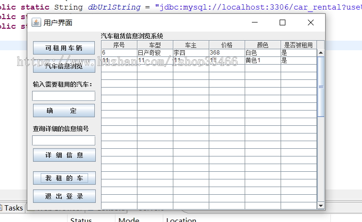Select the 368 price cell
The height and width of the screenshot is (222, 362).
(227, 53)
